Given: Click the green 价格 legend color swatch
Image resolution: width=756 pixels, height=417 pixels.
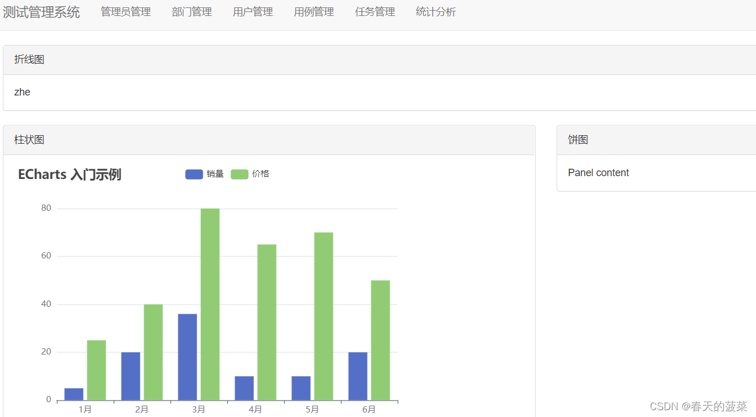Looking at the screenshot, I should [x=239, y=174].
